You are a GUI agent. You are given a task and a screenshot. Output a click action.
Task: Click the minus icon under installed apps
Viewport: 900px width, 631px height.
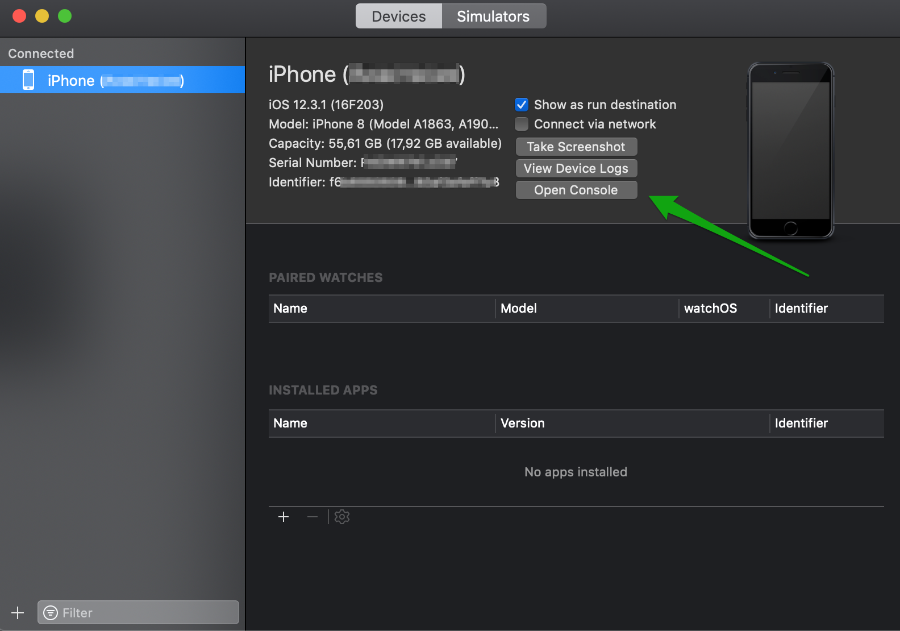point(312,517)
